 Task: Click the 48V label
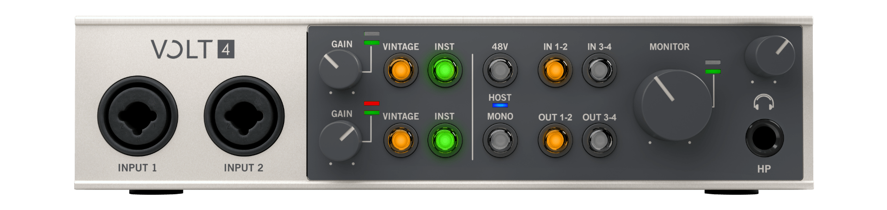point(500,47)
